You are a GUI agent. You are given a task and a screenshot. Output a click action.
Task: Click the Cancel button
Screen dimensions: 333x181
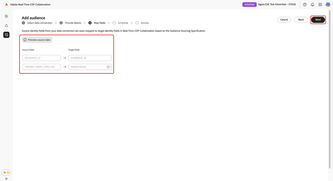(x=284, y=20)
